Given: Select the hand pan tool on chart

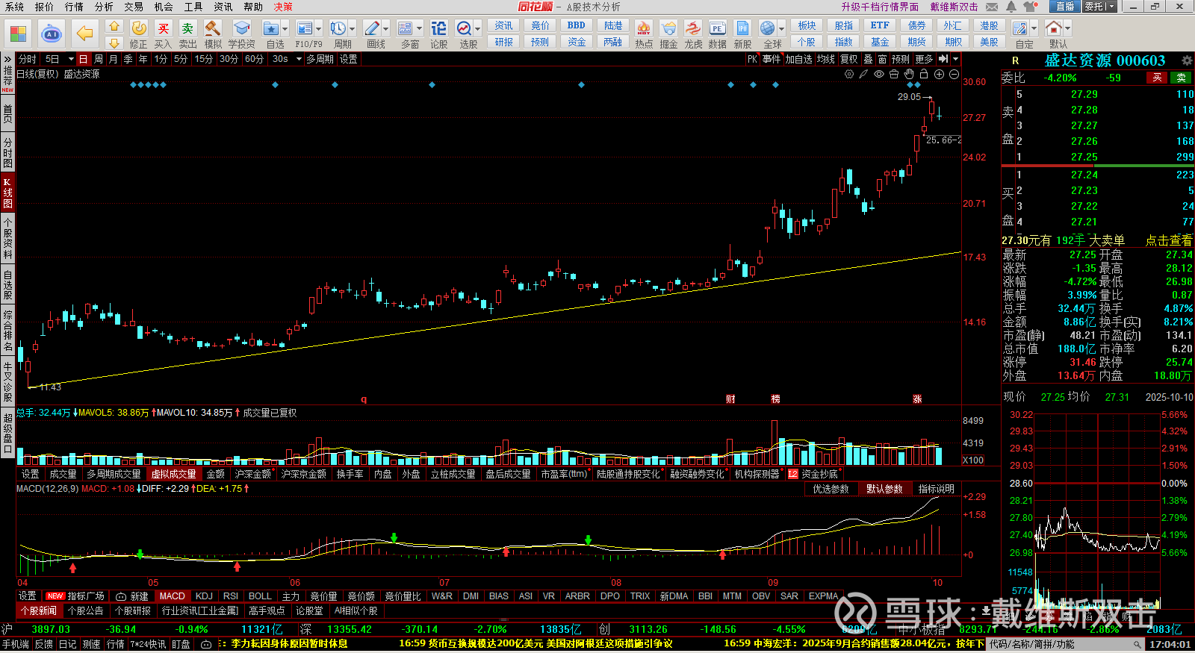Looking at the screenshot, I should (909, 74).
